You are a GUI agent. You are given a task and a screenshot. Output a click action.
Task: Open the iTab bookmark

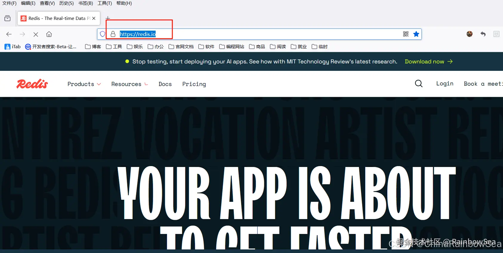click(13, 47)
